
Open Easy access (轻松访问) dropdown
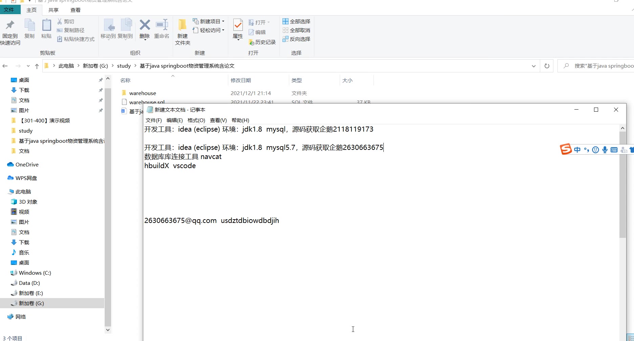pos(209,30)
